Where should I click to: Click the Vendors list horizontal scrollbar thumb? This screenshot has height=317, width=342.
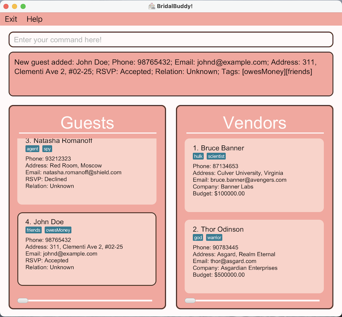[190, 301]
